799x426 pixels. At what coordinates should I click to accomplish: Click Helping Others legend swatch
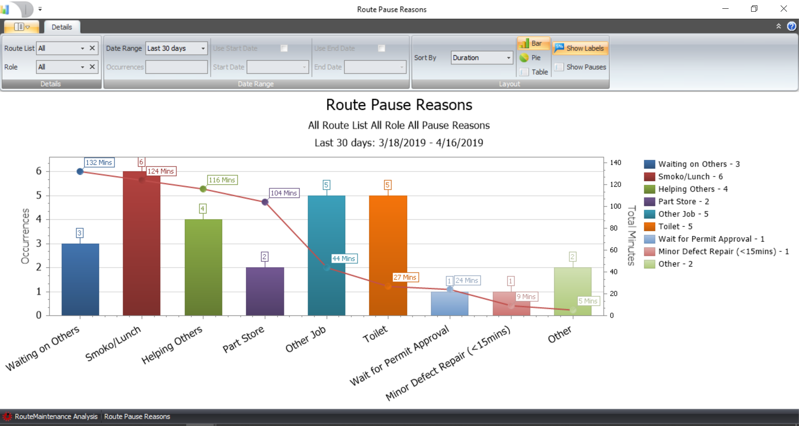coord(649,189)
